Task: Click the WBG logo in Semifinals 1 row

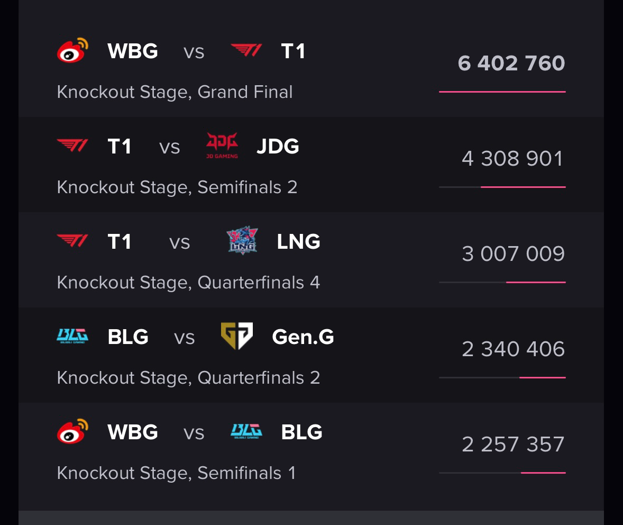Action: click(72, 431)
